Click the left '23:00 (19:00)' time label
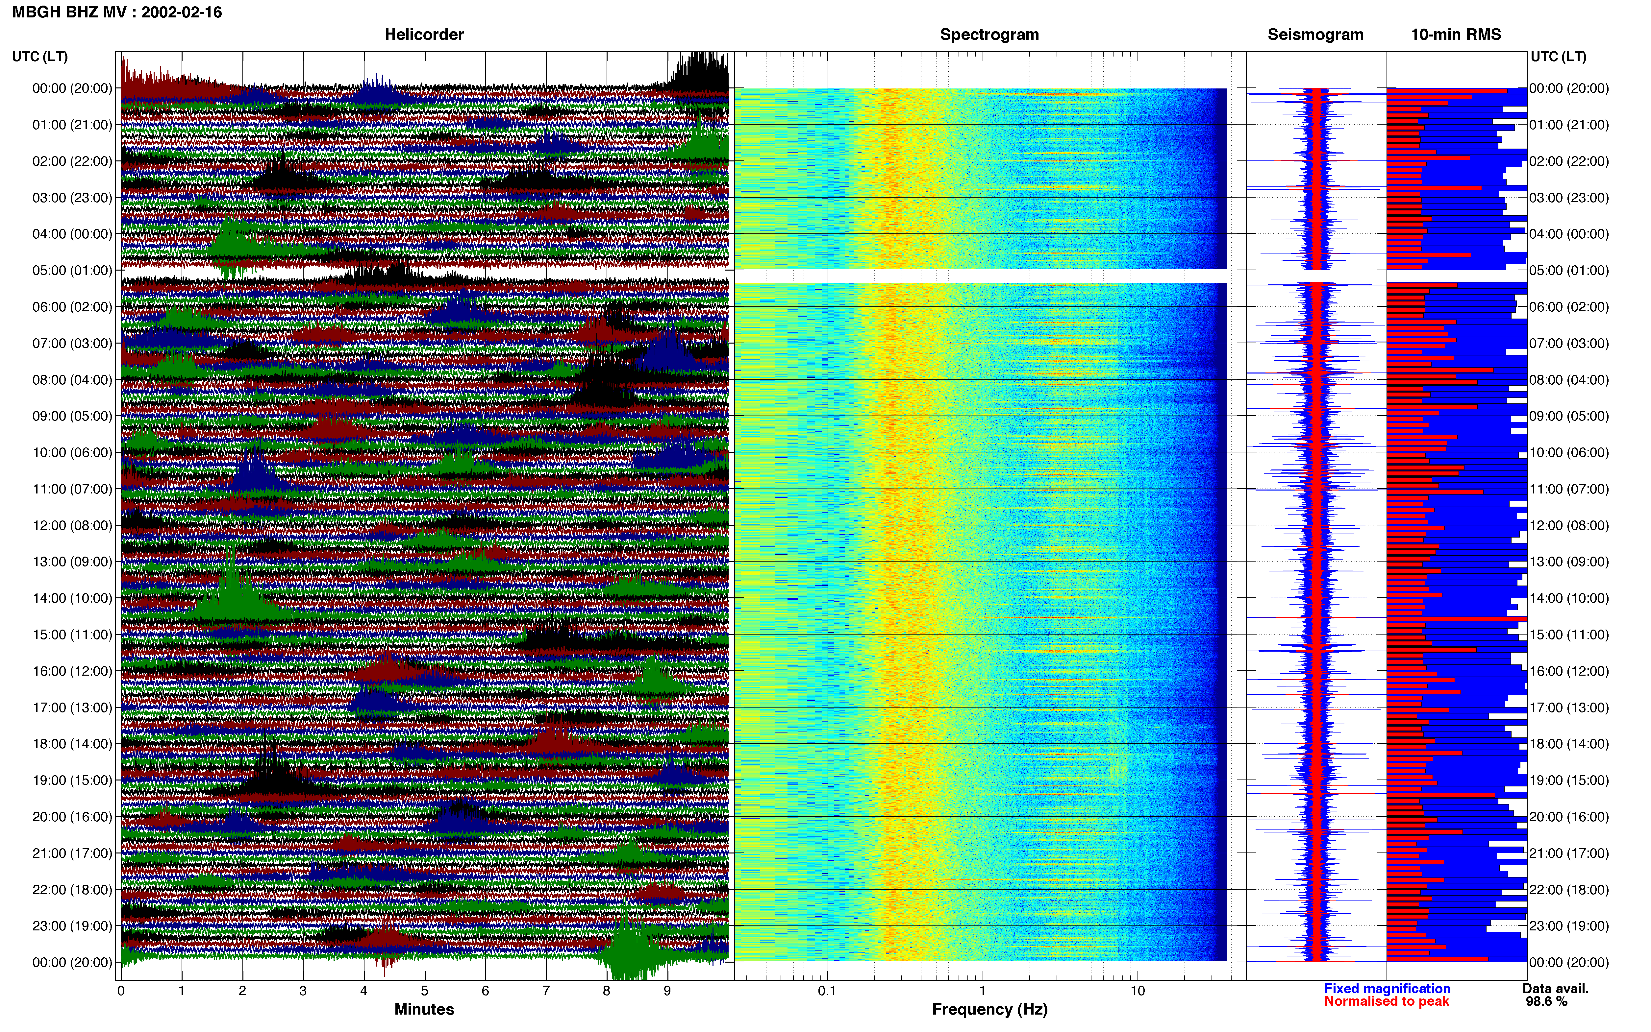The height and width of the screenshot is (1032, 1651). pos(72,925)
